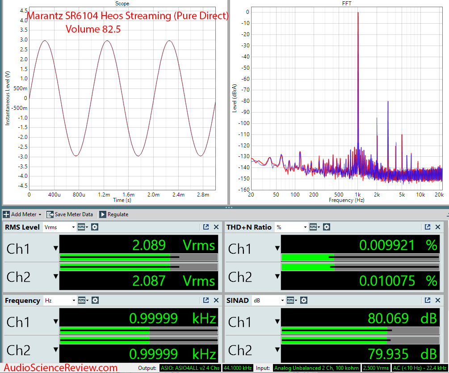Click SINAD Ch2 reading 79.935 dB
The image size is (449, 373).
pyautogui.click(x=403, y=354)
